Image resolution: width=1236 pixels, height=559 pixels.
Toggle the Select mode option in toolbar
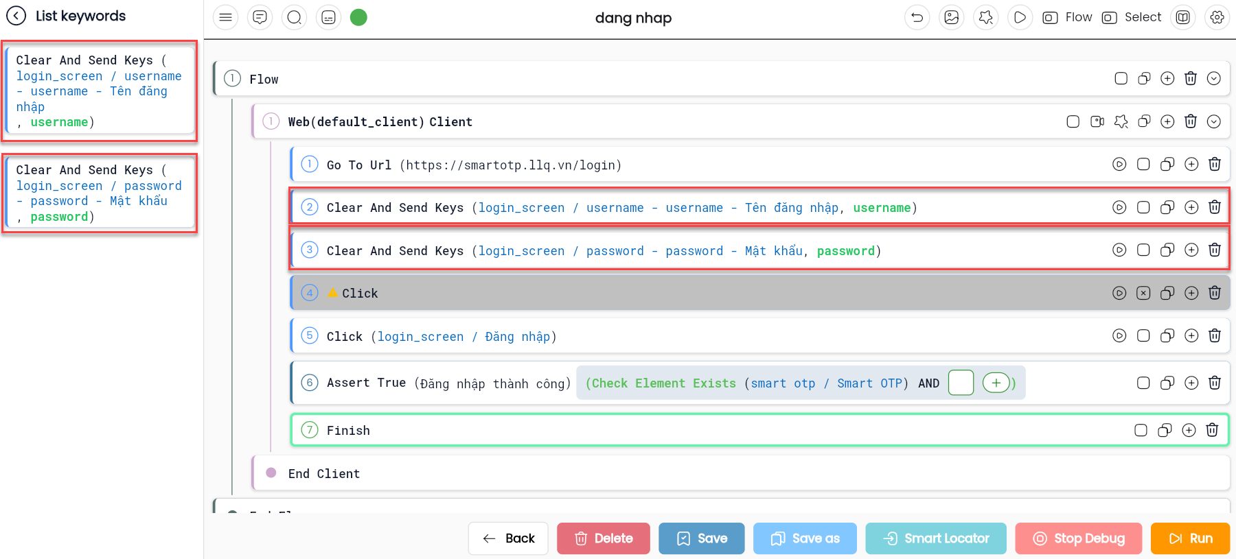1132,17
